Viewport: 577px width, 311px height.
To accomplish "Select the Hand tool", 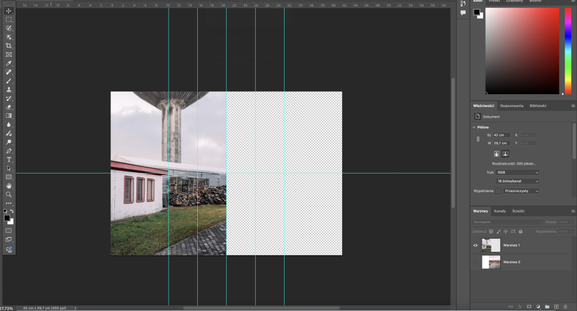I will 8,185.
